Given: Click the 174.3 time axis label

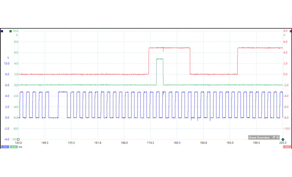Looking at the screenshot, I should pos(150,143).
